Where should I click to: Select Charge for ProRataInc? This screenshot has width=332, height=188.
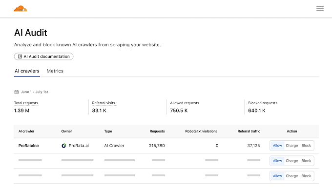point(292,146)
